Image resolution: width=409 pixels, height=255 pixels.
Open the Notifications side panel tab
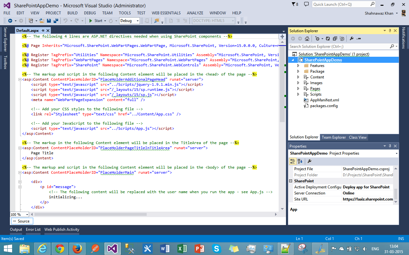(404, 38)
